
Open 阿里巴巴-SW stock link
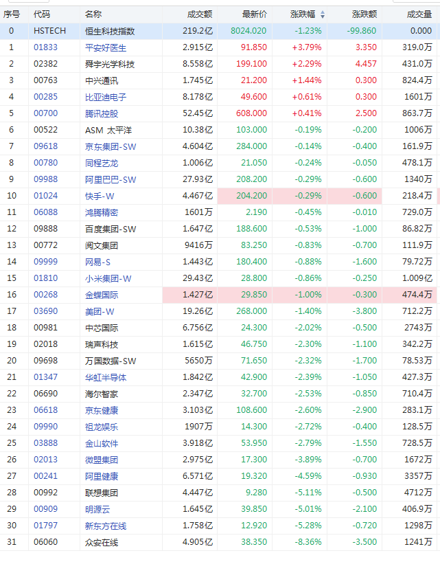111,179
